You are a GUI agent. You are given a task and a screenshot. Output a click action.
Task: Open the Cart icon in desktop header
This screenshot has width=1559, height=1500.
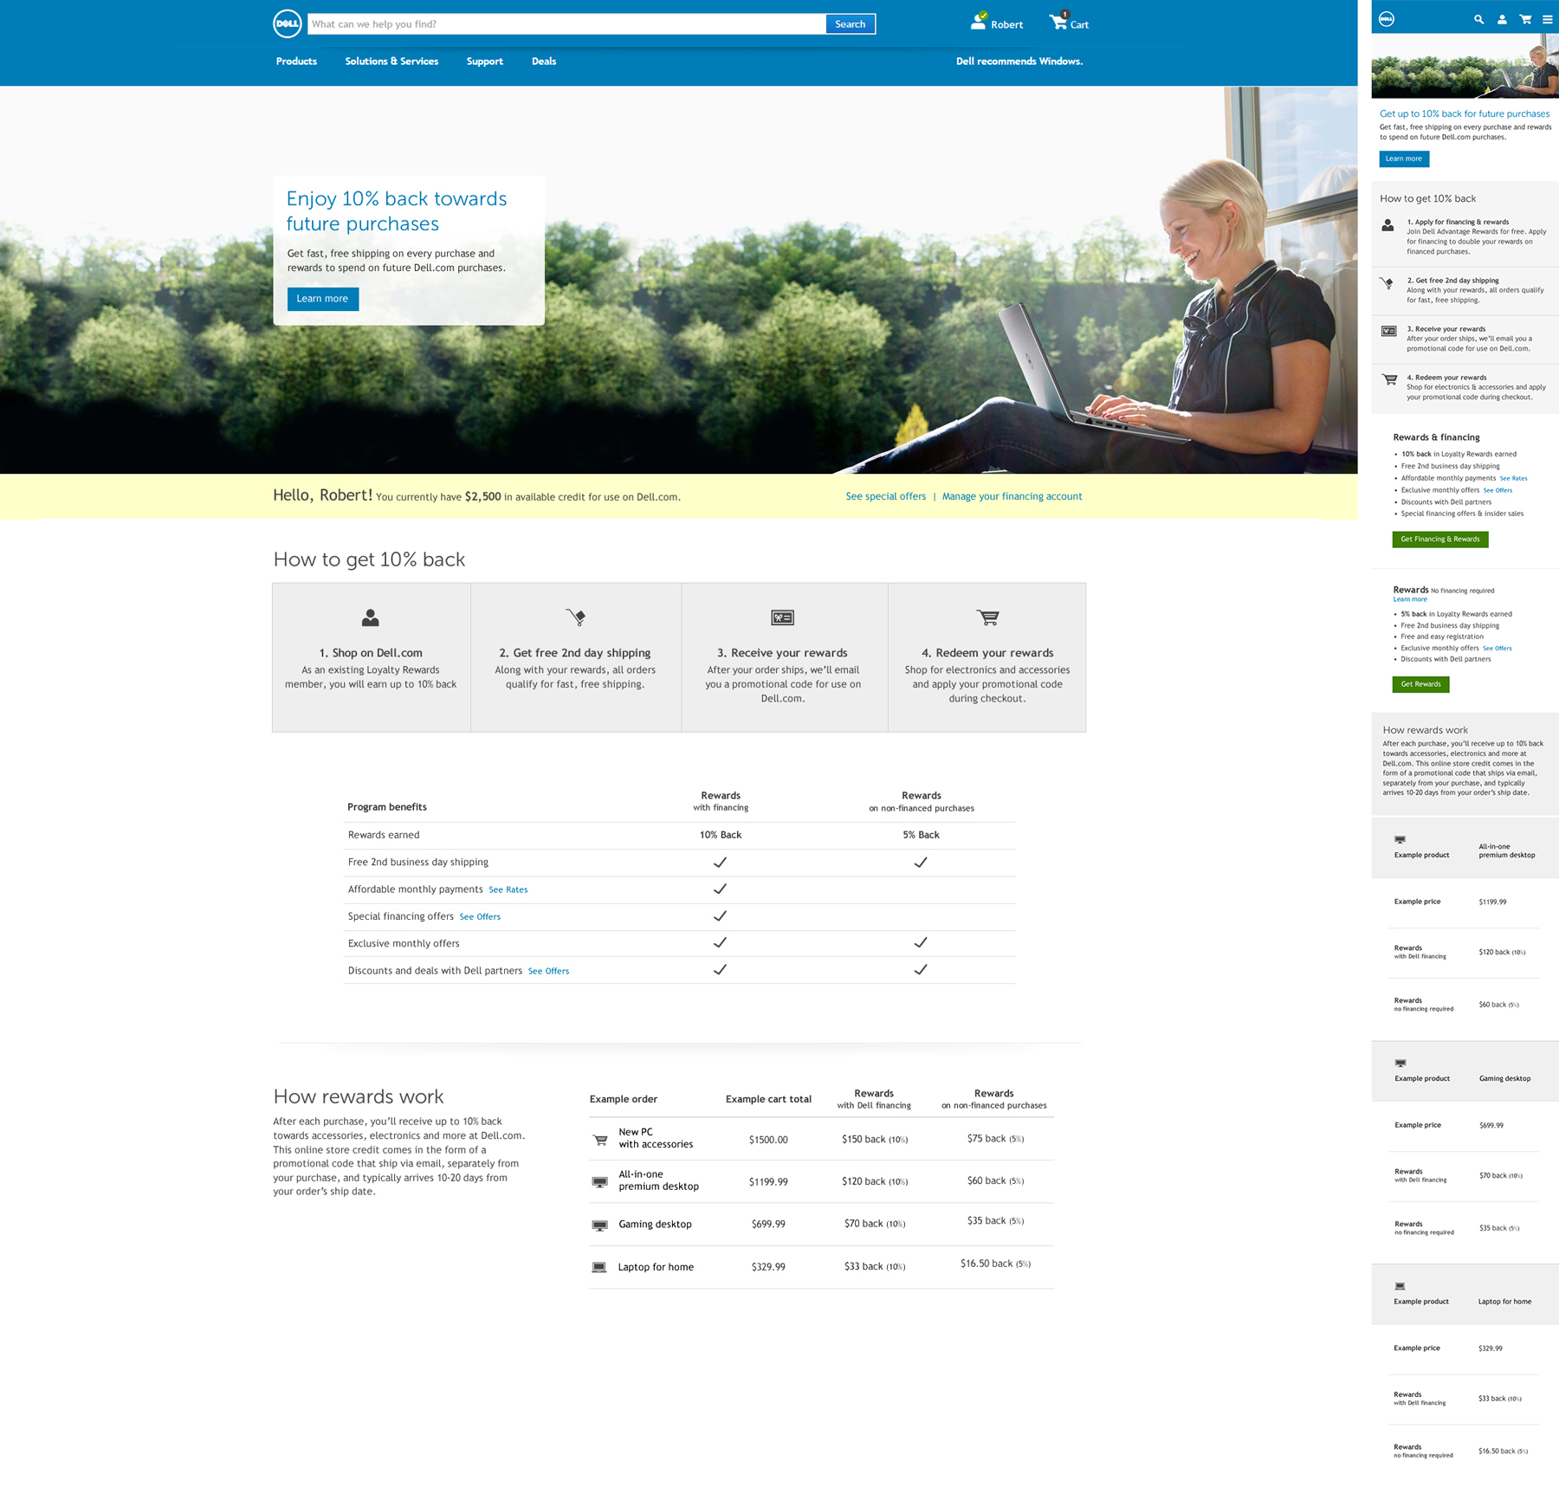(x=1059, y=20)
